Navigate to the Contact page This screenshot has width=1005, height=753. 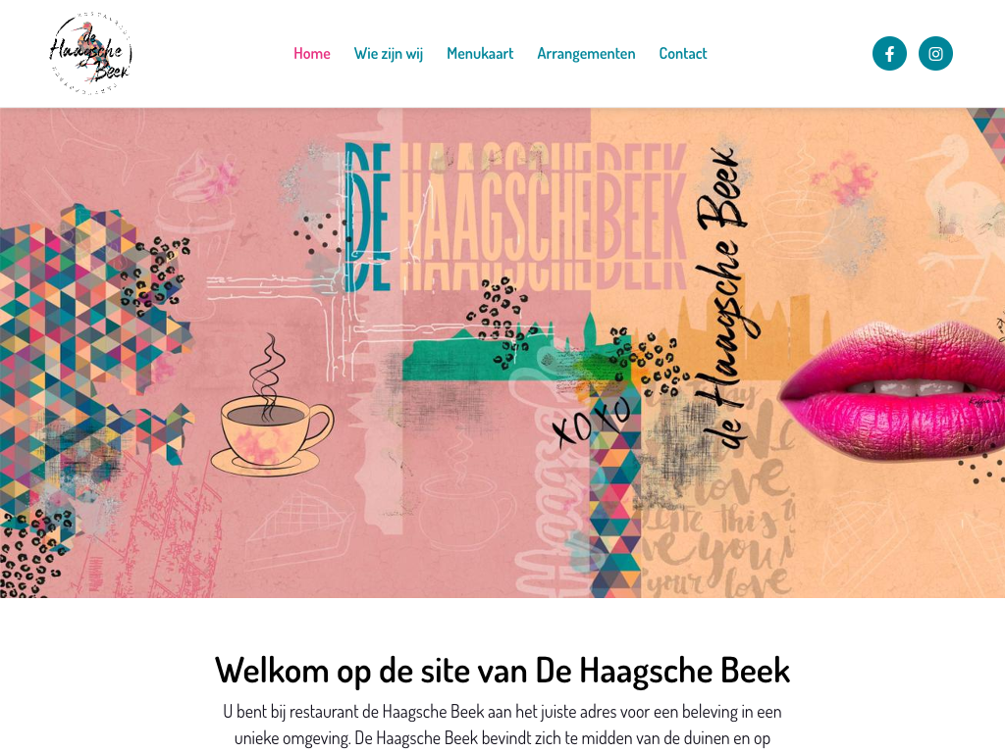coord(683,54)
